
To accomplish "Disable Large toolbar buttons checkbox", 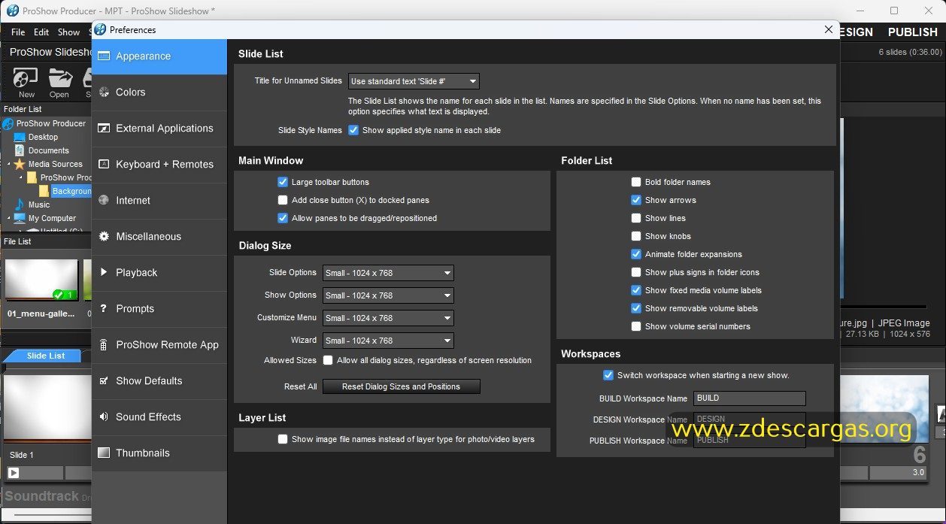I will click(283, 182).
